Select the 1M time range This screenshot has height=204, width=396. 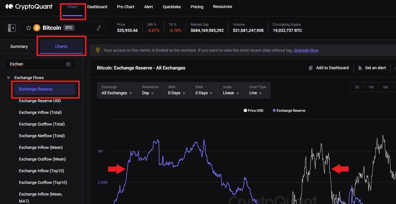385,87
